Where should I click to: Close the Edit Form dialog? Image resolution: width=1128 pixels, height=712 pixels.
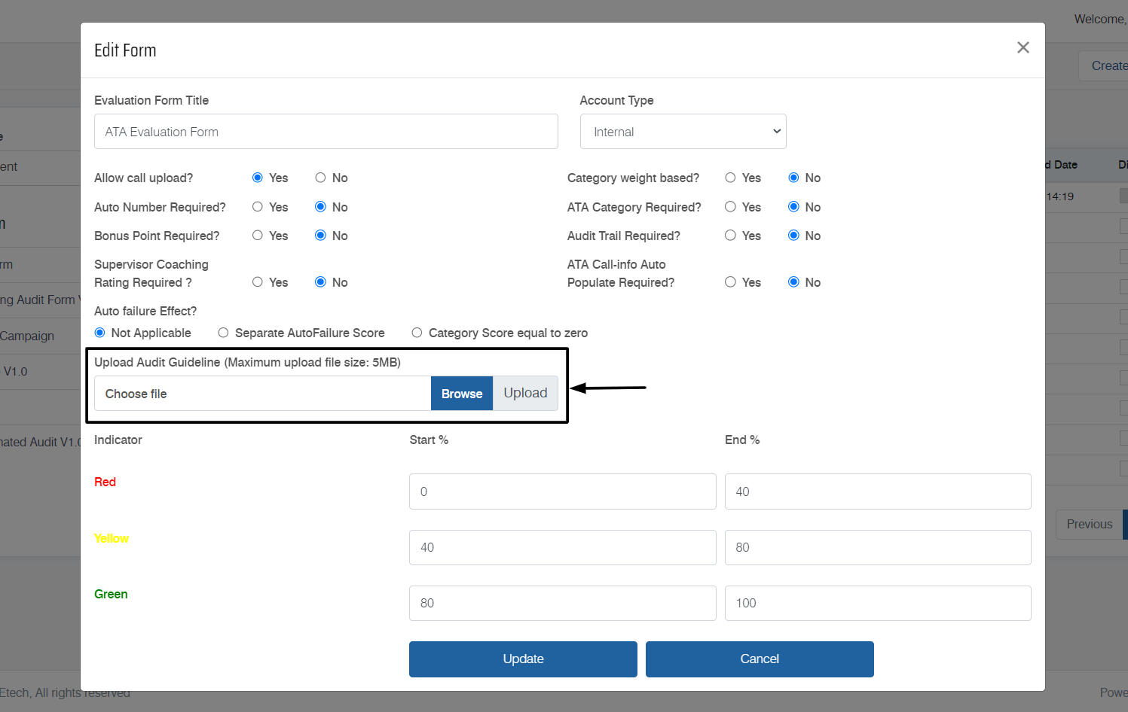[x=1023, y=47]
